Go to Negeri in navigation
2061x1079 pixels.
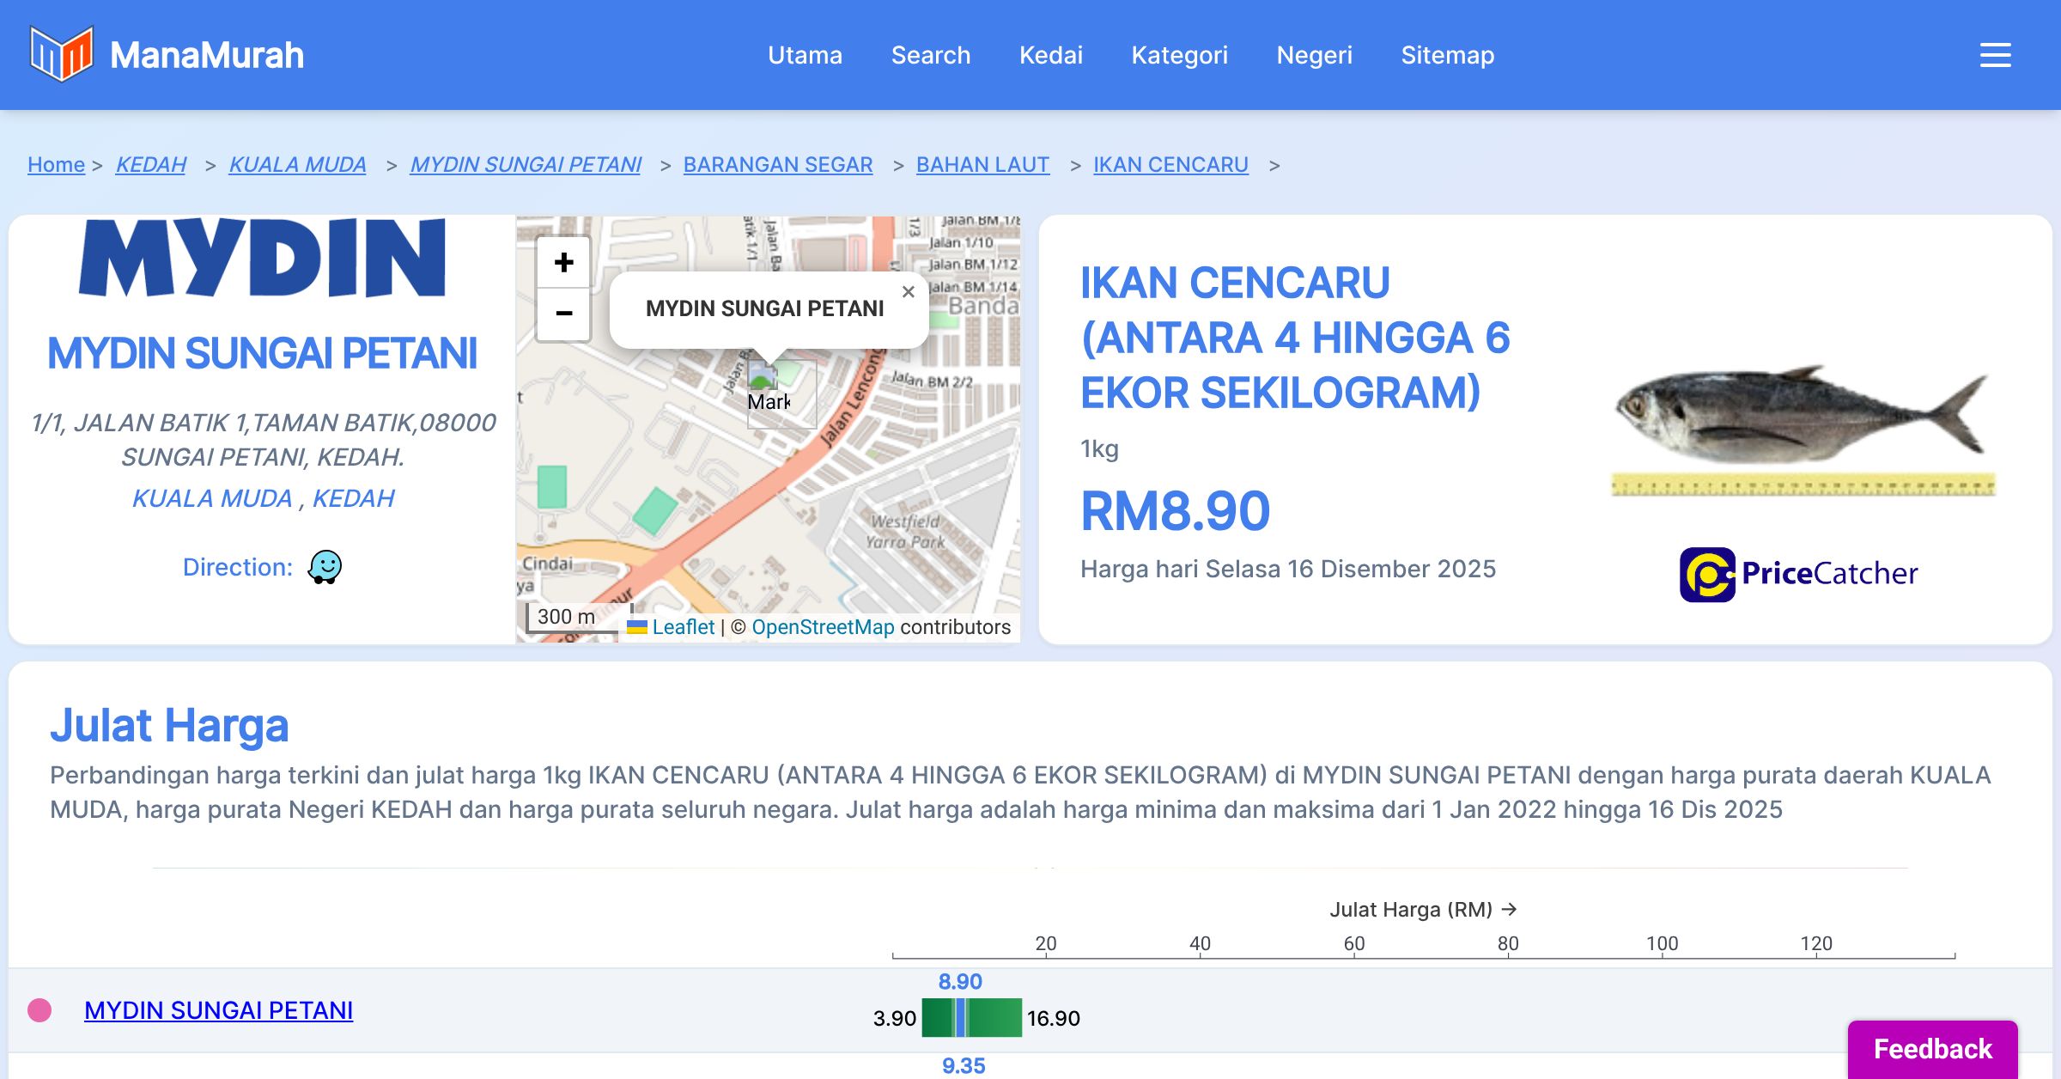1313,55
